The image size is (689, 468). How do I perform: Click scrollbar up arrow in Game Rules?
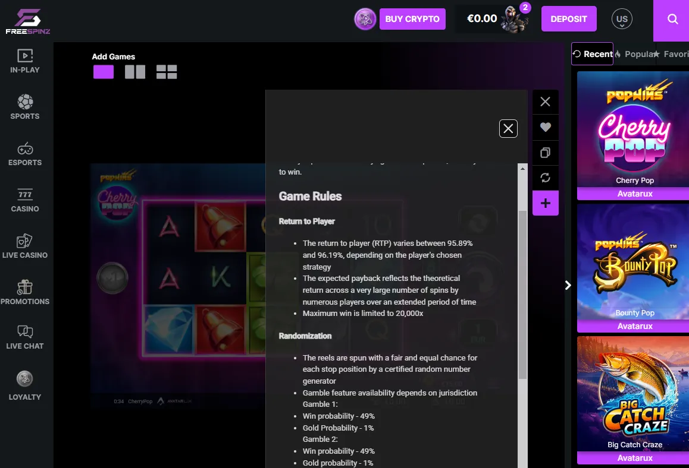(x=522, y=169)
